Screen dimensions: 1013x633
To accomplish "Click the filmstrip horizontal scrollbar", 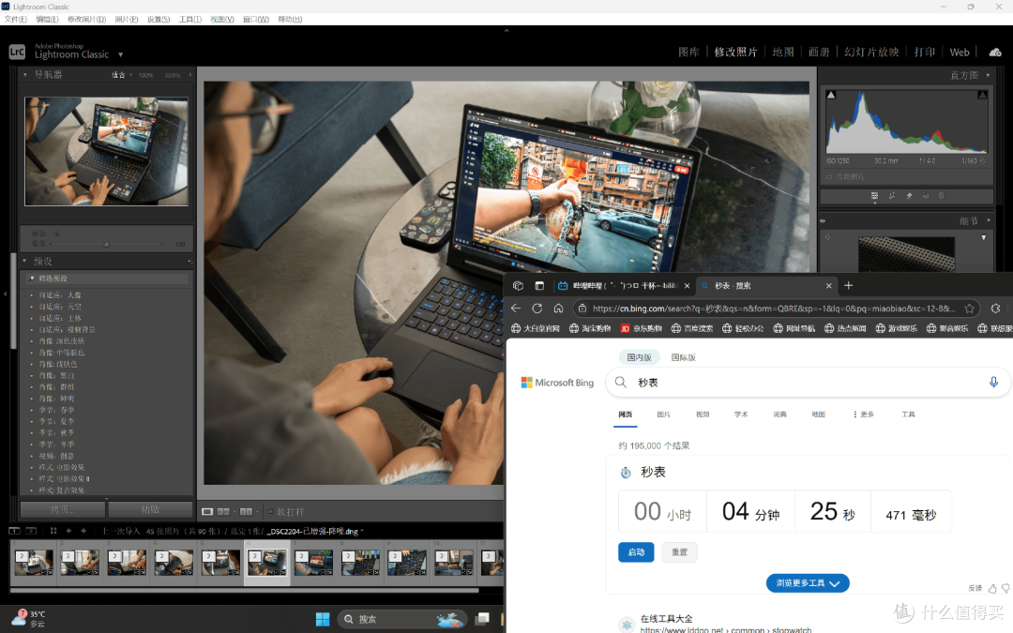I will pyautogui.click(x=244, y=590).
